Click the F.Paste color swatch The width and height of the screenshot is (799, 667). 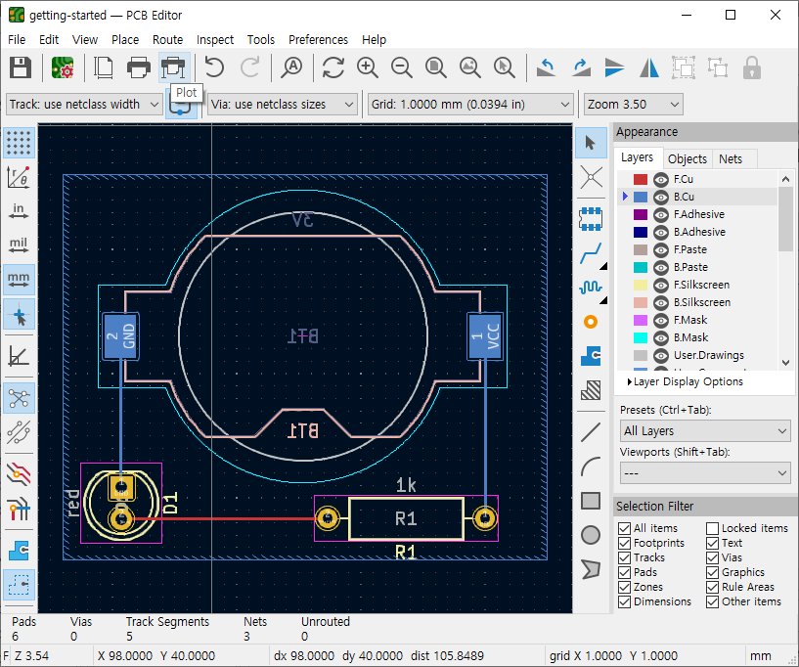pyautogui.click(x=641, y=249)
